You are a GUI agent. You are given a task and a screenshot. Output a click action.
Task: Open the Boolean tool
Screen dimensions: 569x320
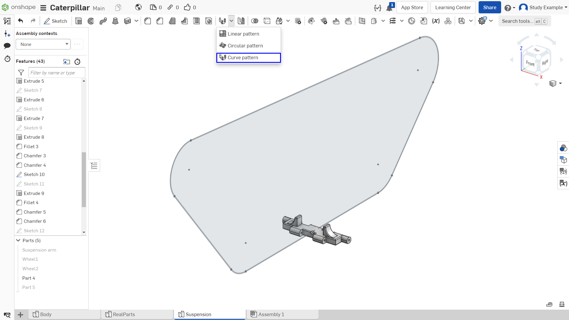point(255,21)
